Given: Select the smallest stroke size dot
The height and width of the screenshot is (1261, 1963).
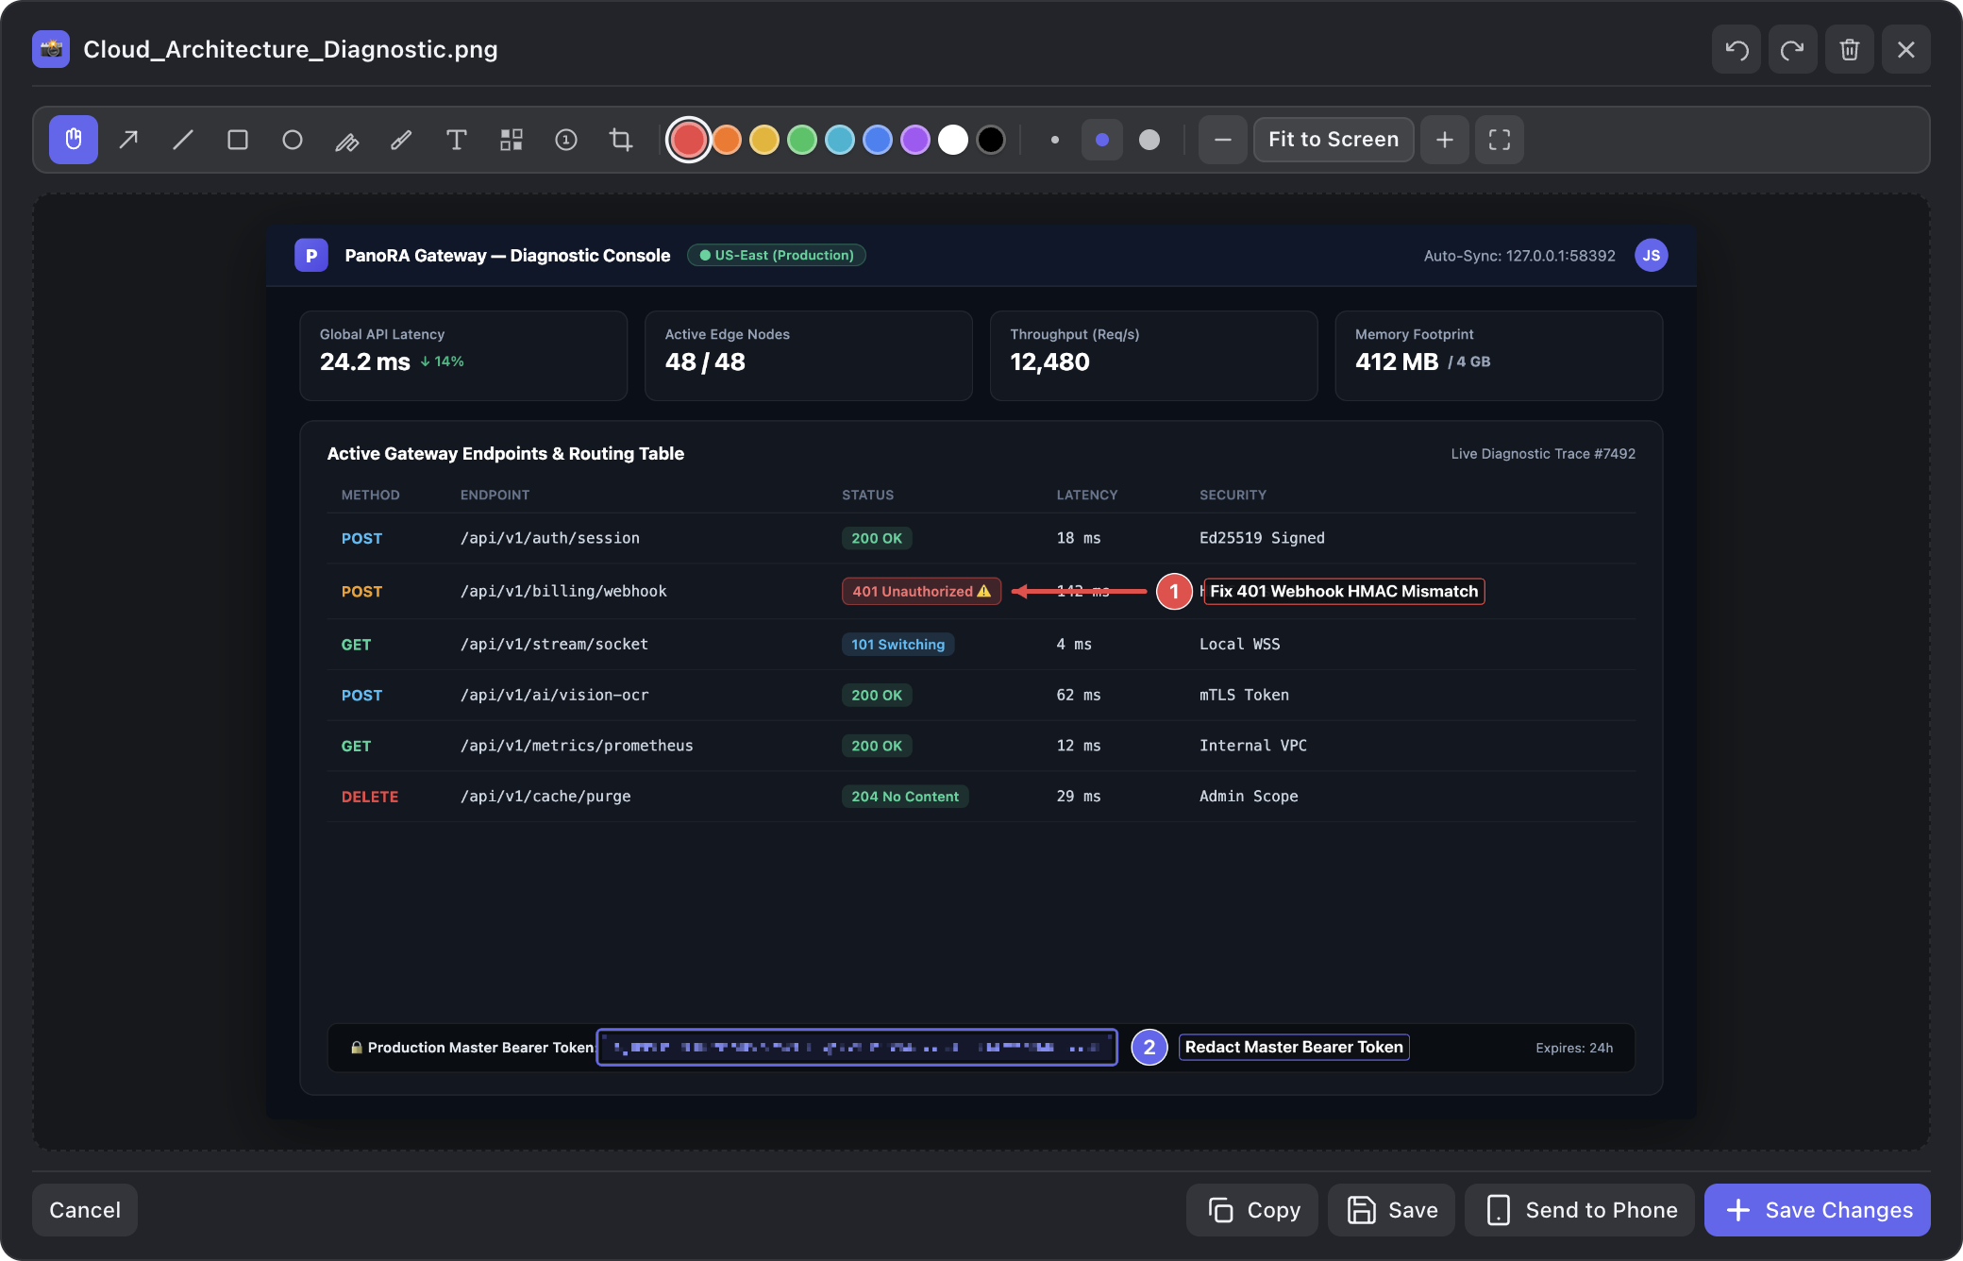Looking at the screenshot, I should [x=1055, y=140].
